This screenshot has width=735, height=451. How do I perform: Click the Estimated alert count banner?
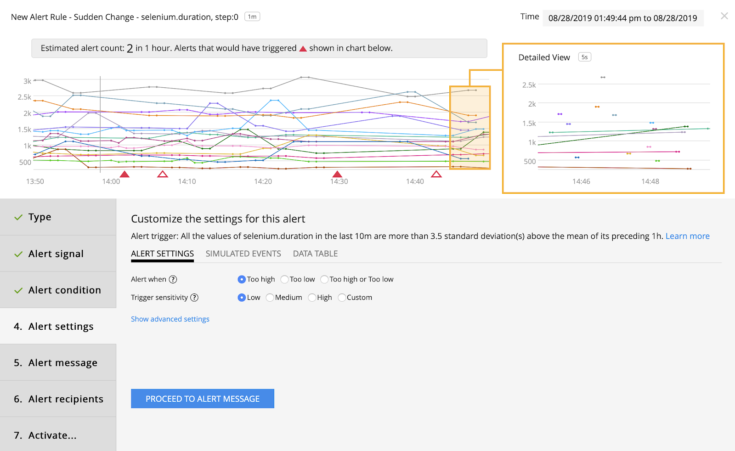tap(259, 48)
